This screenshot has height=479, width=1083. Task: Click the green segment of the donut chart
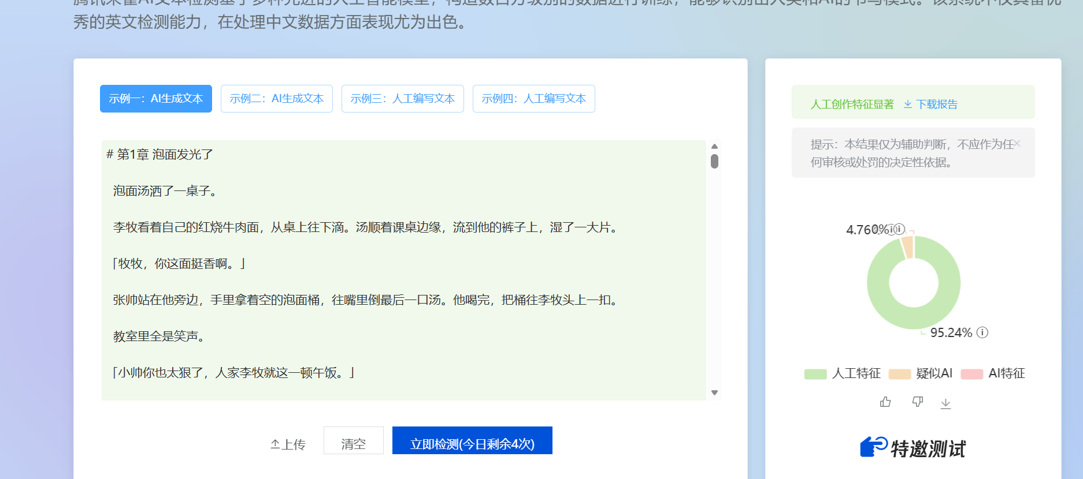[x=914, y=318]
